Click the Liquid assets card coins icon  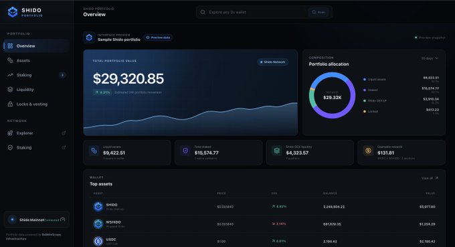(94, 151)
